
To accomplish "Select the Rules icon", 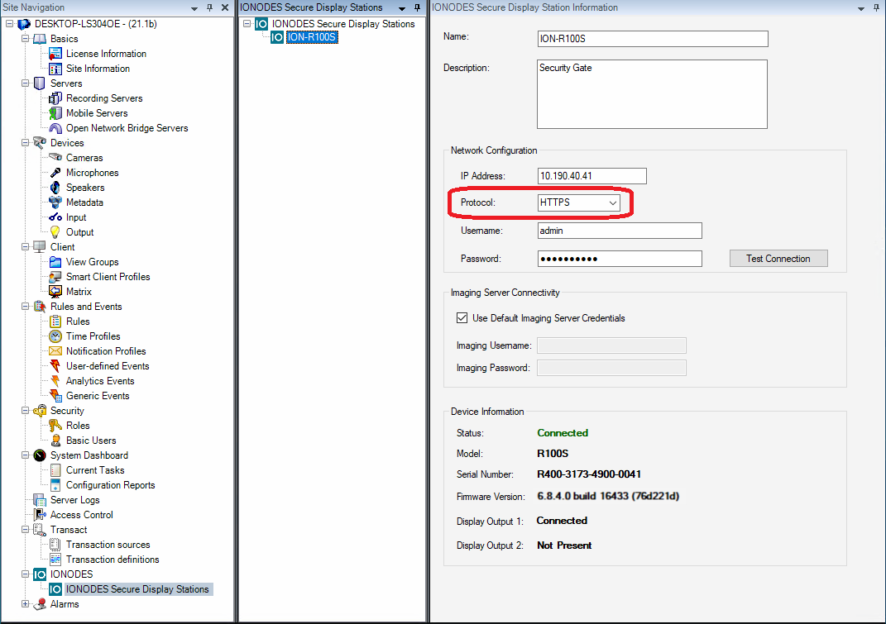I will point(55,322).
